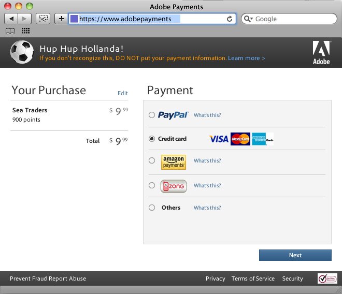Open the Learn more link in banner
The image size is (342, 294).
(247, 58)
